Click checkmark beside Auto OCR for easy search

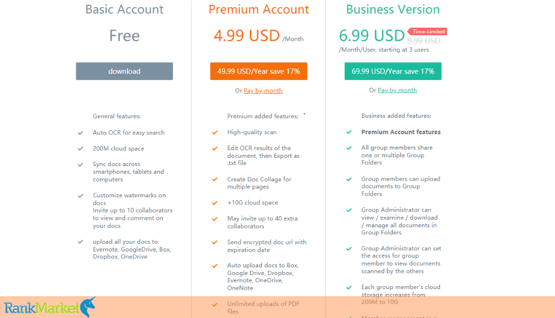pyautogui.click(x=80, y=133)
